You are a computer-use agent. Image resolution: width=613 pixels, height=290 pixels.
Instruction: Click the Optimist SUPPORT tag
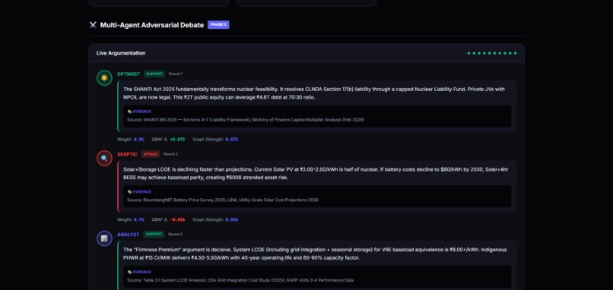[154, 74]
